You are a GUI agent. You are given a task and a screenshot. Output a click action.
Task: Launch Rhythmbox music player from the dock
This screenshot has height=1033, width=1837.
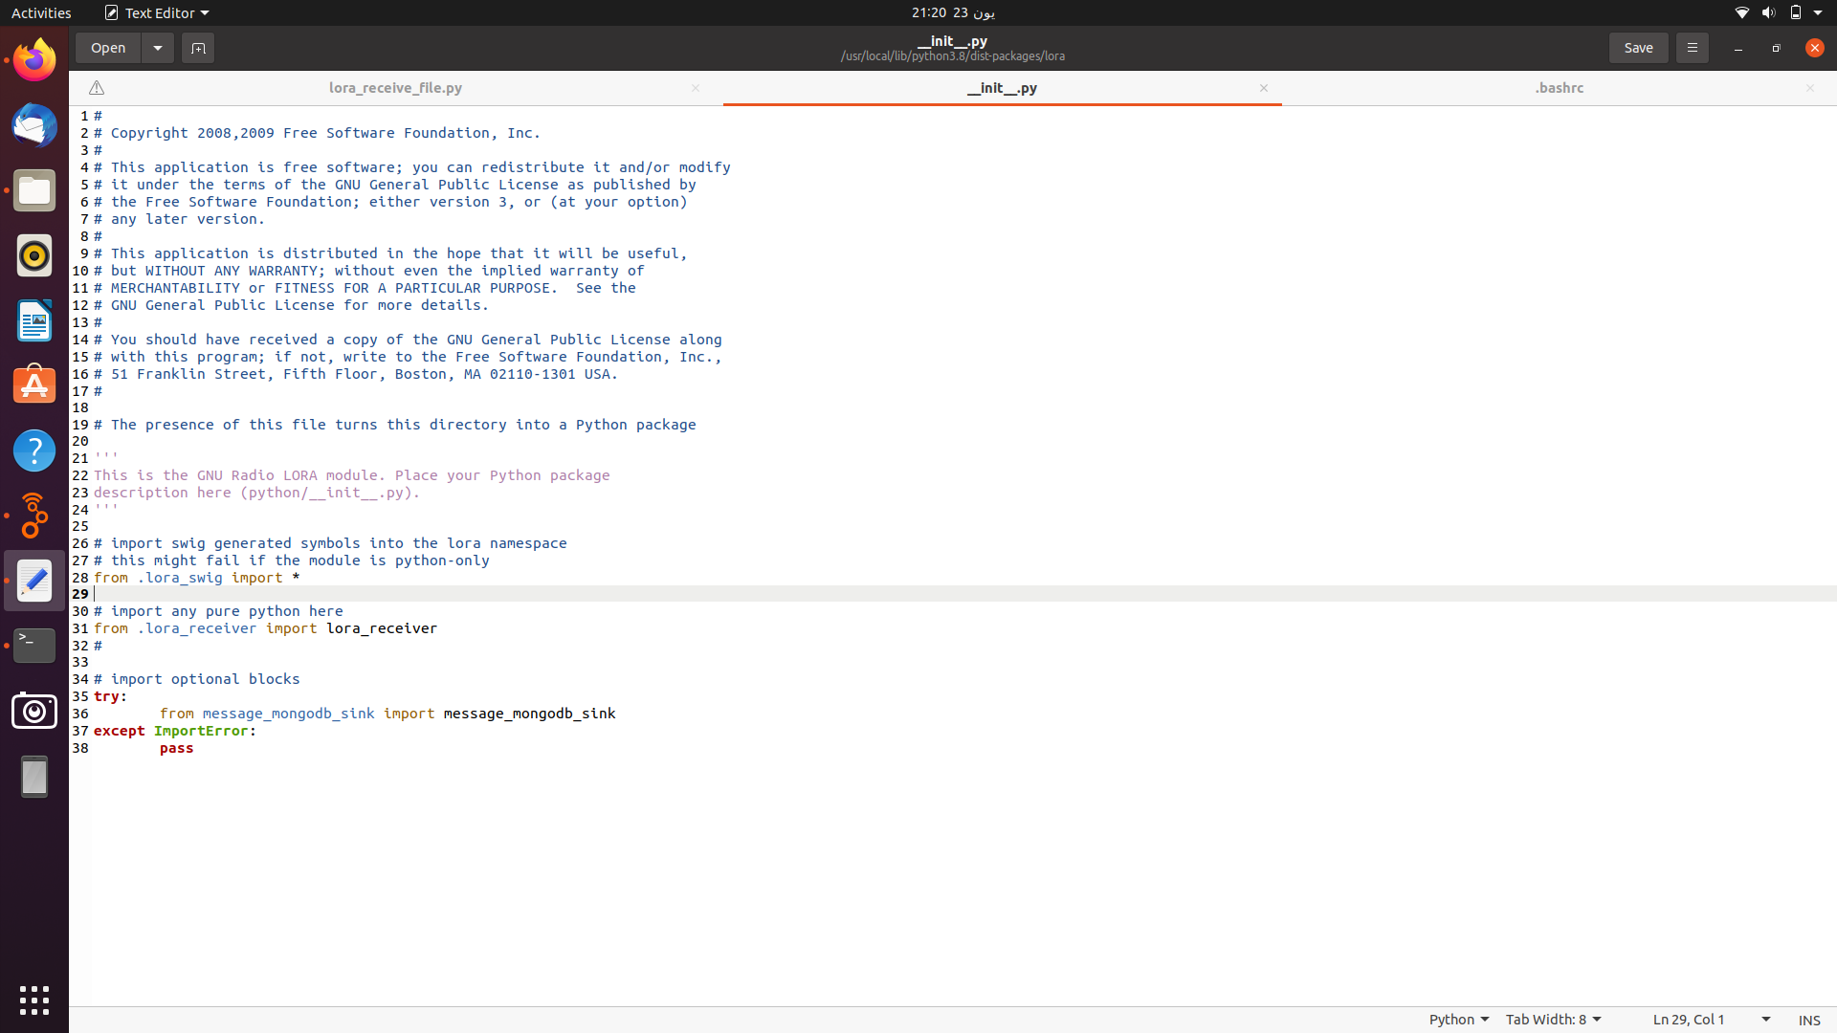33,255
